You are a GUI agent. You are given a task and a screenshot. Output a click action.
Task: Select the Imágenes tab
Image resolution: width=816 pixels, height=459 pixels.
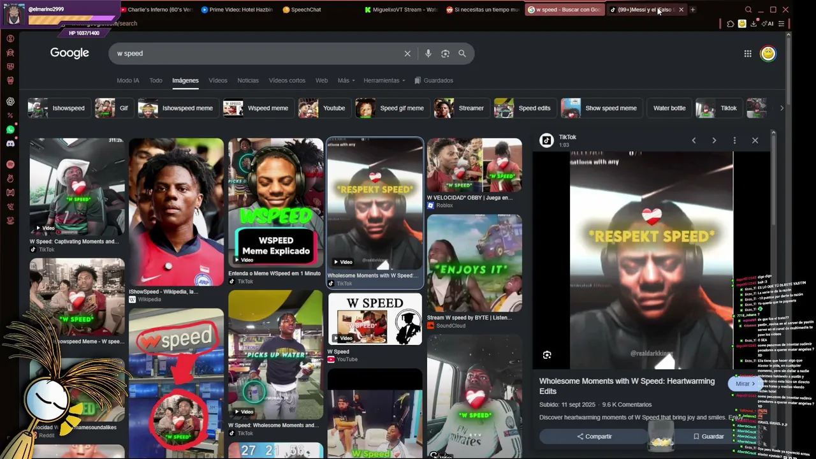(186, 80)
